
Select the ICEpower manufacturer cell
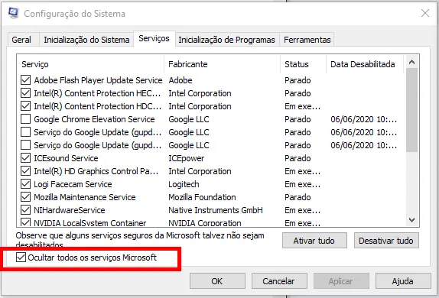tap(186, 158)
